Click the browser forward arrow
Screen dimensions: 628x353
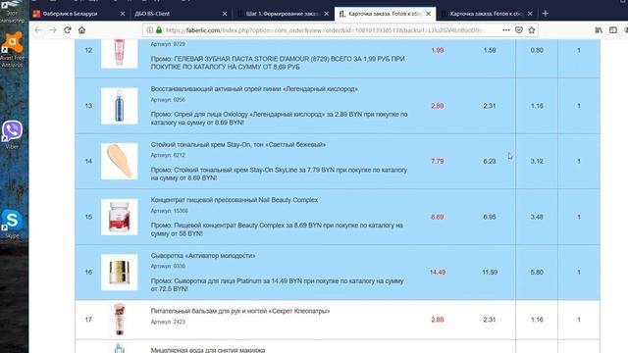53,30
